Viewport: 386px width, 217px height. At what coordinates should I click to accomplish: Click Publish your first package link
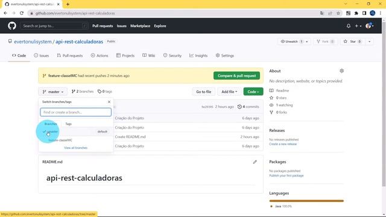(286, 175)
